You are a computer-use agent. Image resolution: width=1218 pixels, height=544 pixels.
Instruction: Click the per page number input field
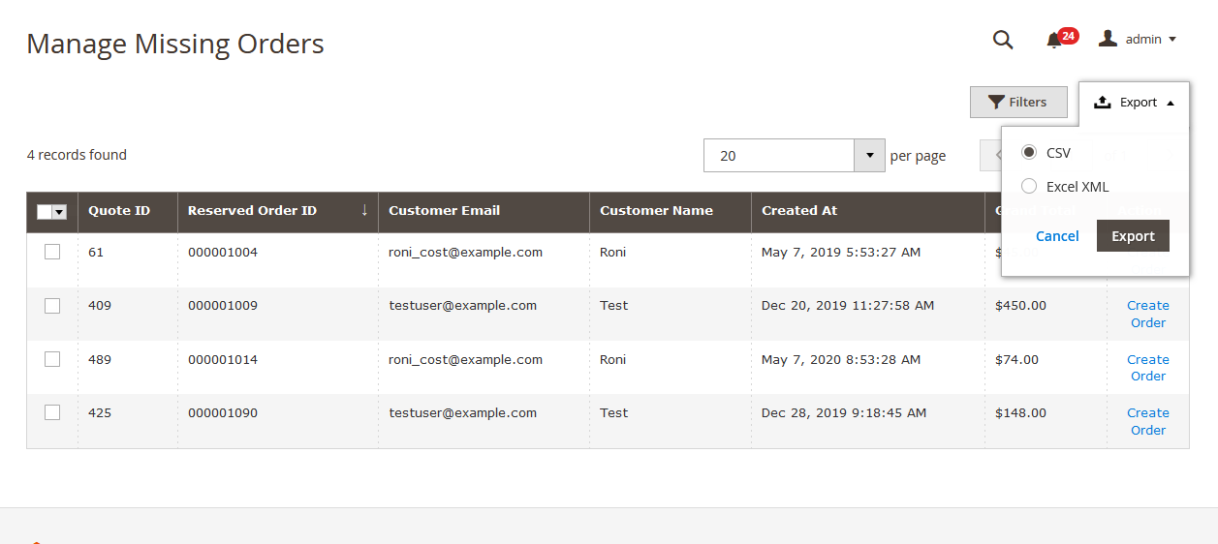pyautogui.click(x=778, y=156)
